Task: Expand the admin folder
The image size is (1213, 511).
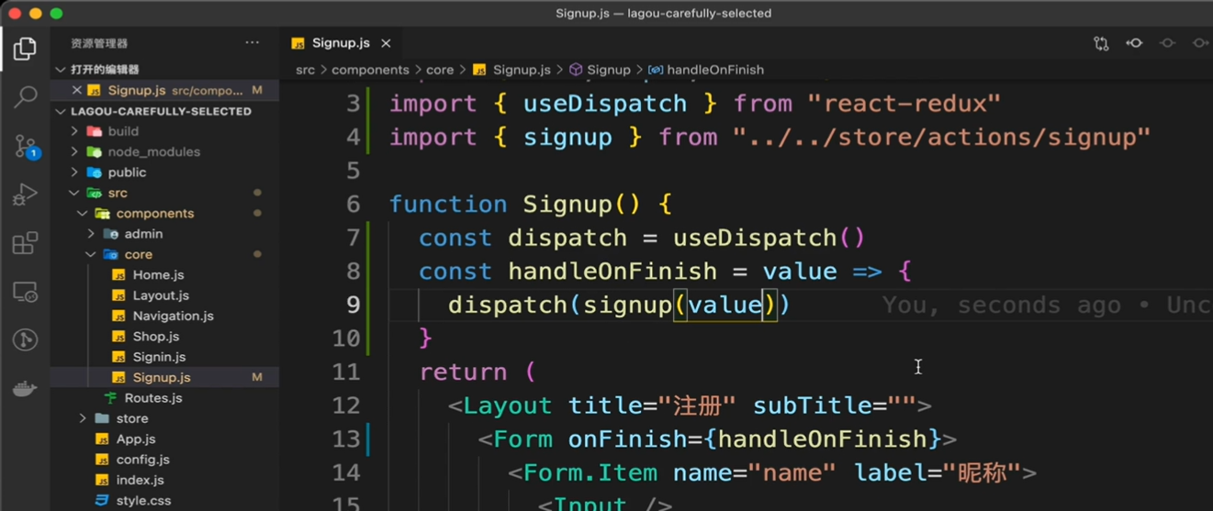Action: tap(91, 234)
